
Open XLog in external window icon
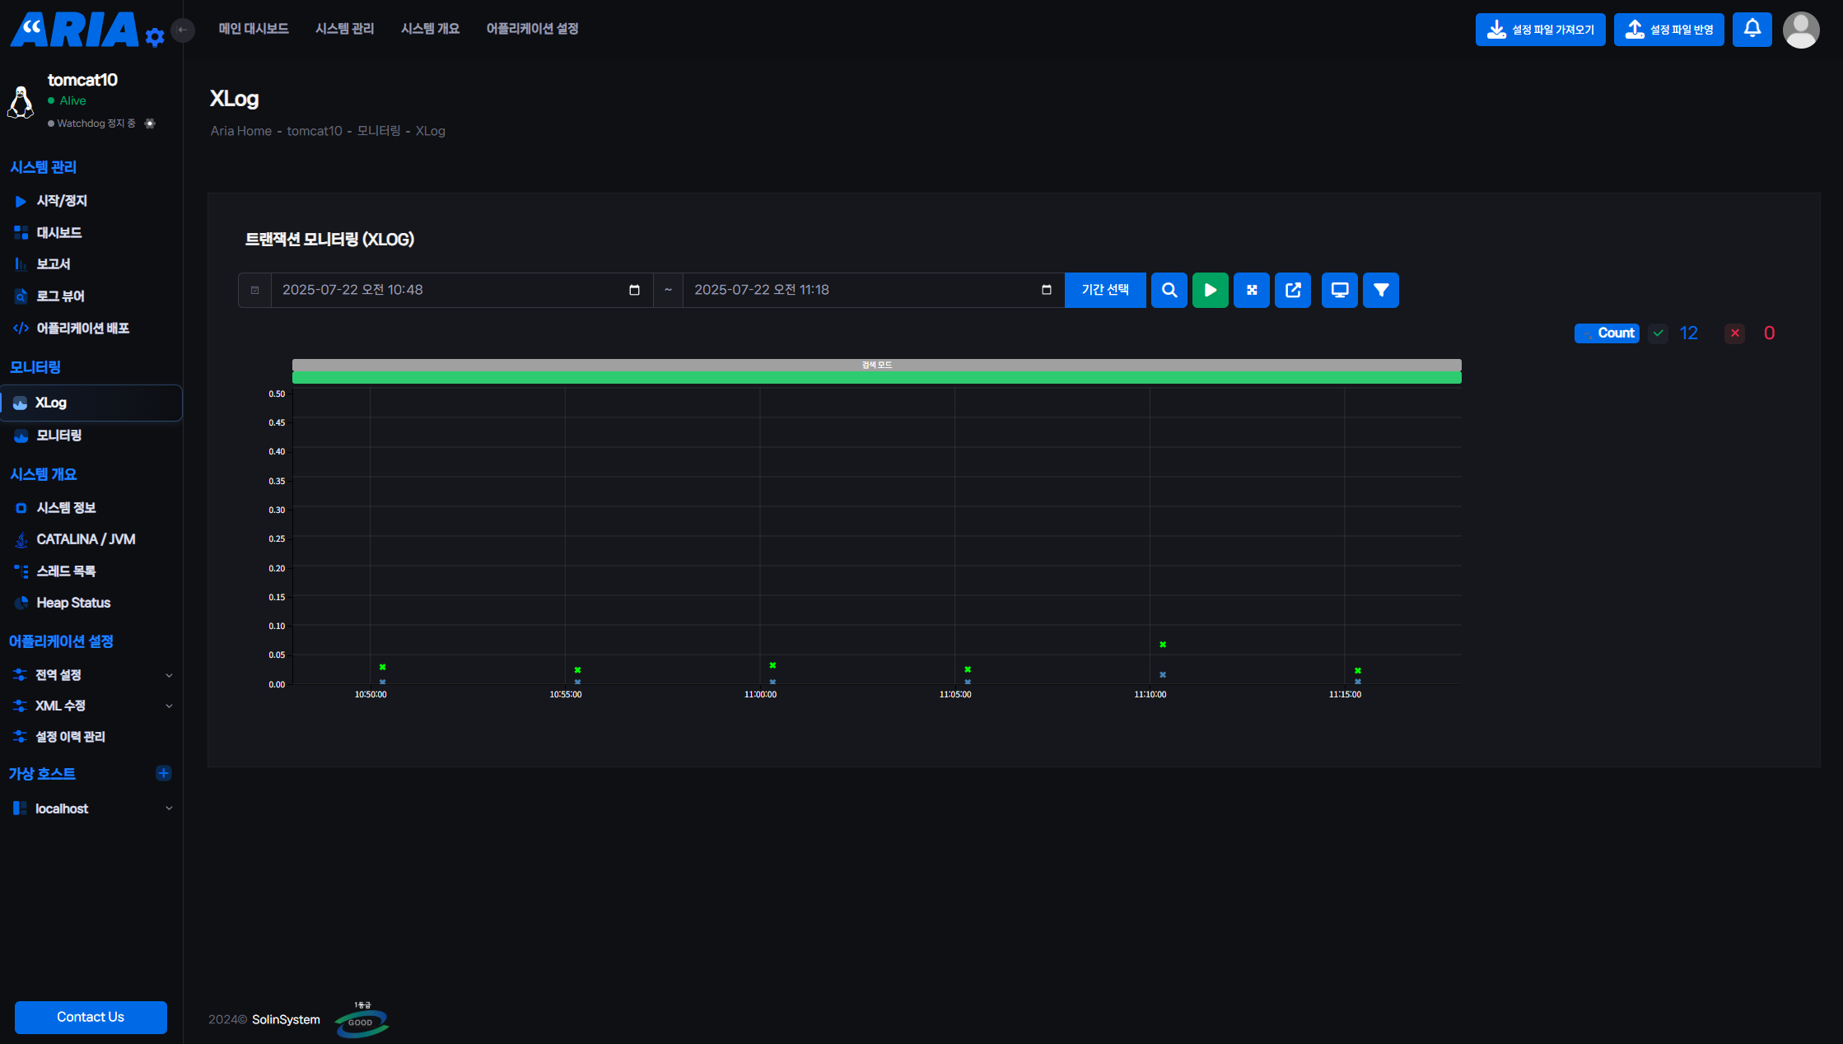coord(1292,290)
